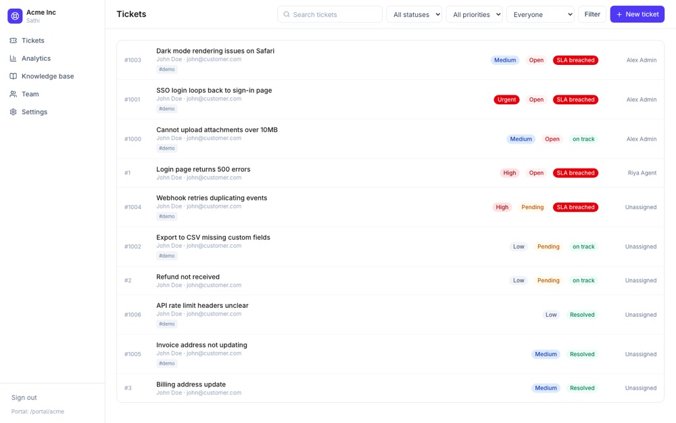Click ticket number #1004
This screenshot has height=423, width=676.
132,207
